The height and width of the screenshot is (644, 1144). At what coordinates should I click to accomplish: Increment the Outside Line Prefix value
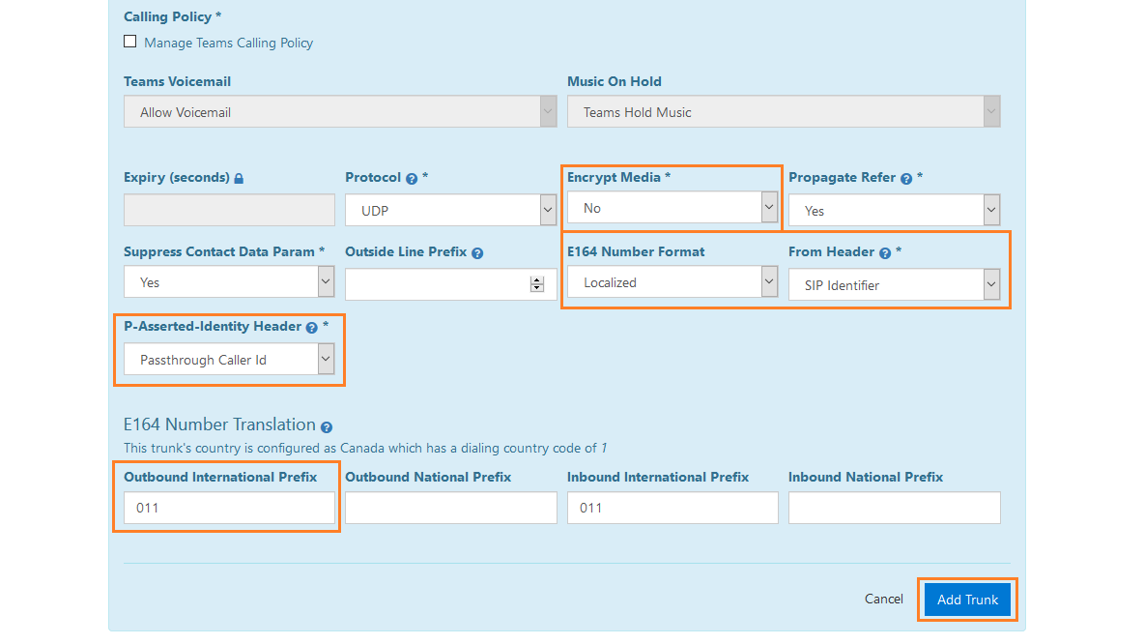[x=537, y=279]
